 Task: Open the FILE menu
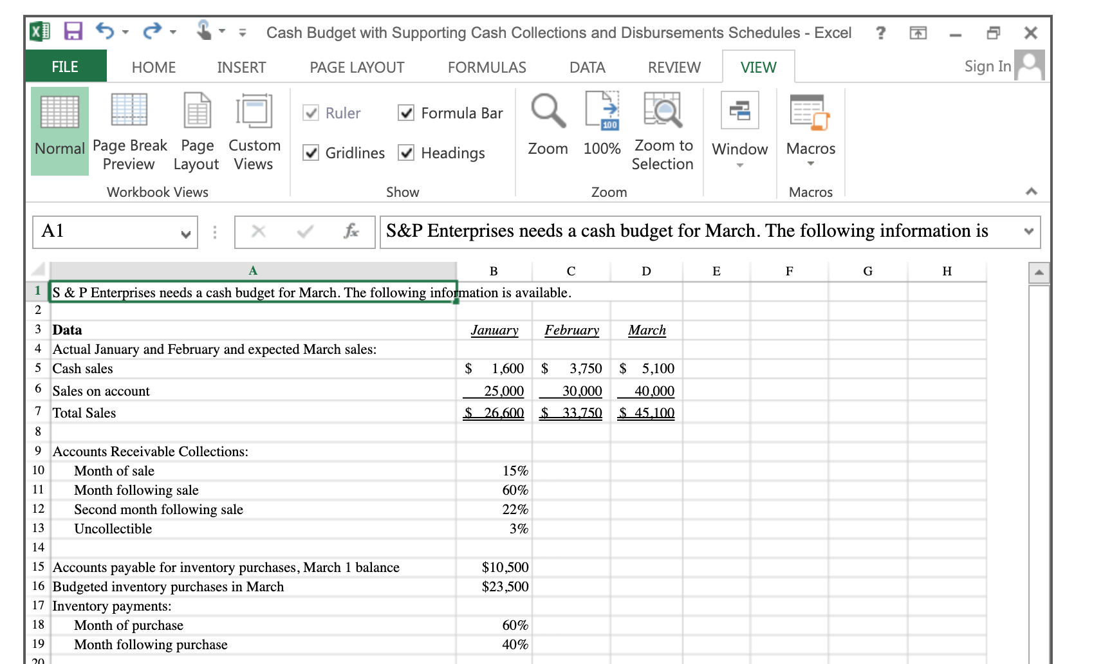65,66
